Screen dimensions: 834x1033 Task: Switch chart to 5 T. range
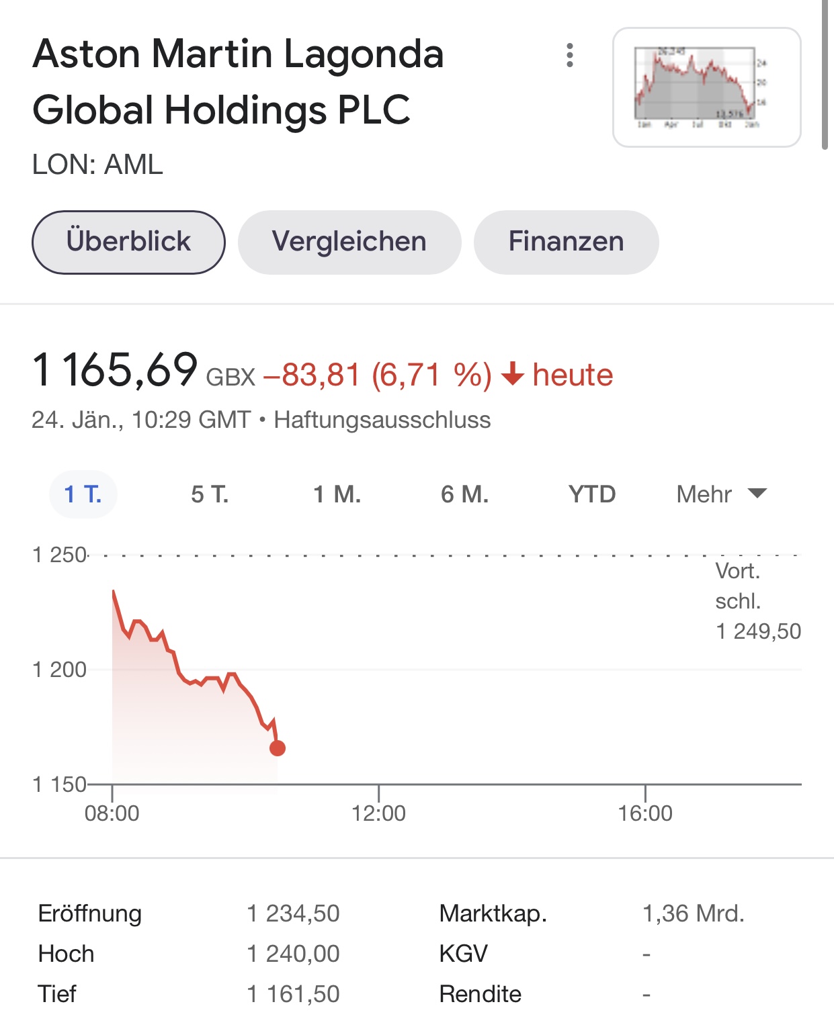tap(210, 494)
